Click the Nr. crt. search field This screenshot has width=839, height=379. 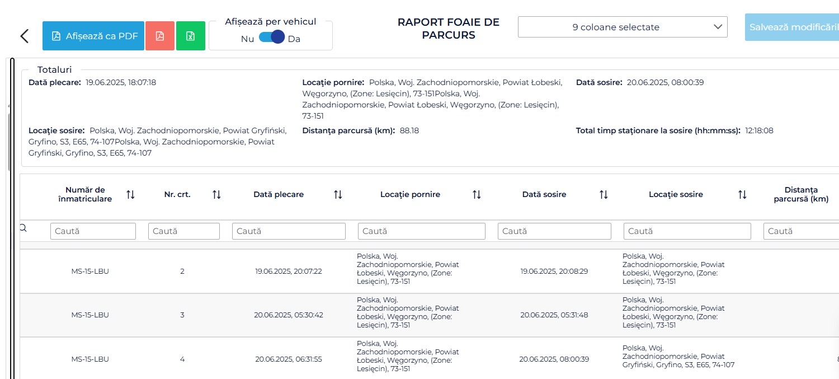click(183, 231)
